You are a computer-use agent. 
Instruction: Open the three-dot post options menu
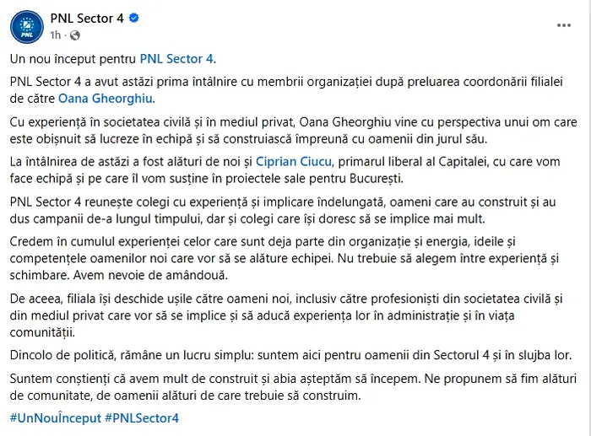click(x=564, y=25)
